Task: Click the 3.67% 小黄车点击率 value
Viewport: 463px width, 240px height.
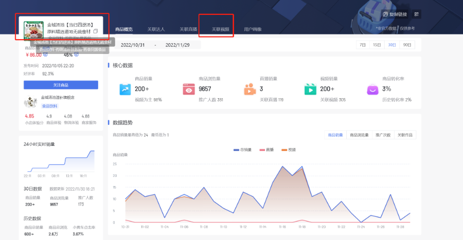Action: (x=78, y=234)
